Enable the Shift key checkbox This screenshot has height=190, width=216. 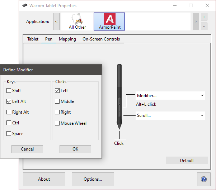coord(9,91)
